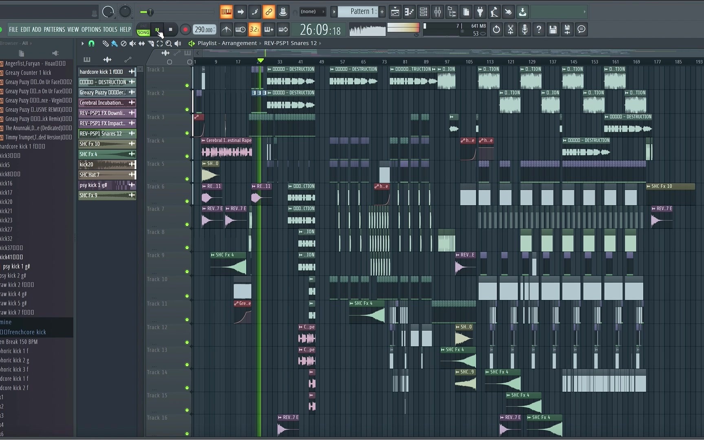Open the project picker icon
Viewport: 704px width, 440px height.
coord(466,12)
